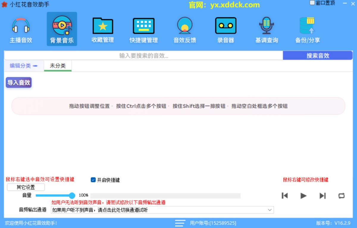The image size is (357, 228).
Task: Disable the 开启快捷键 hotkey checkbox
Action: pyautogui.click(x=93, y=179)
